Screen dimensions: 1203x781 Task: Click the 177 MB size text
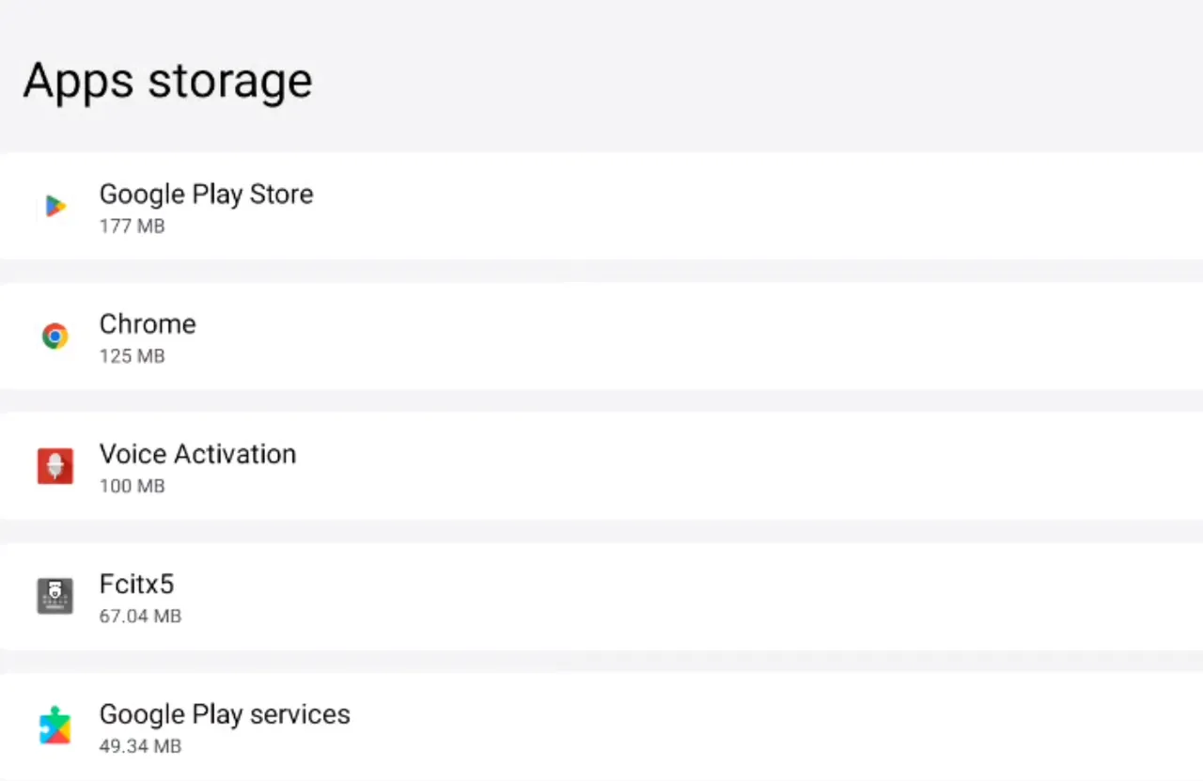(132, 226)
